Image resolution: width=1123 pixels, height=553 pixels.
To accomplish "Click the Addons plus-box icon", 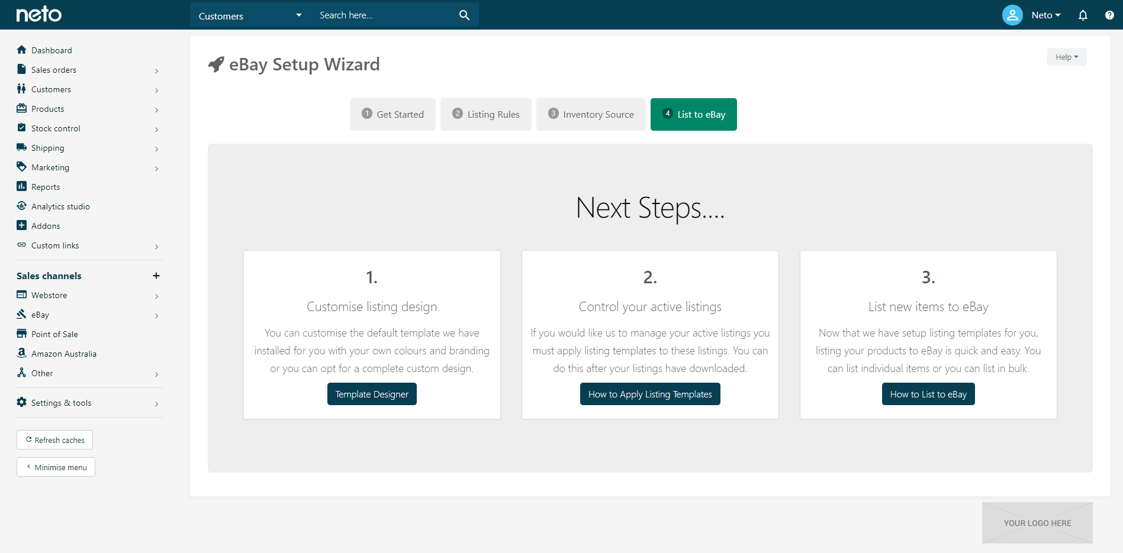I will 22,225.
